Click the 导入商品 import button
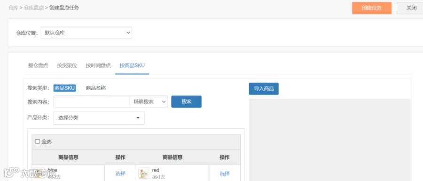 [264, 89]
